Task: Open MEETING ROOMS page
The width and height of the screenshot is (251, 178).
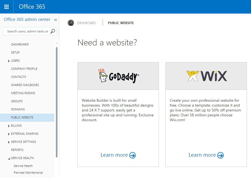Action: pos(23,93)
